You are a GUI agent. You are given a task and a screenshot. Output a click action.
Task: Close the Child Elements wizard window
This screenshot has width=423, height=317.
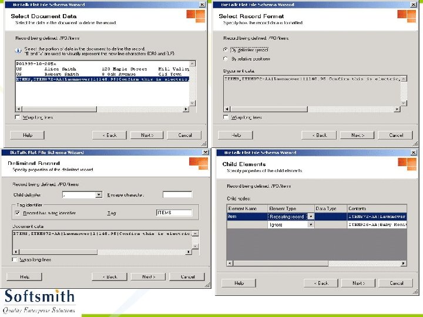tap(414, 153)
